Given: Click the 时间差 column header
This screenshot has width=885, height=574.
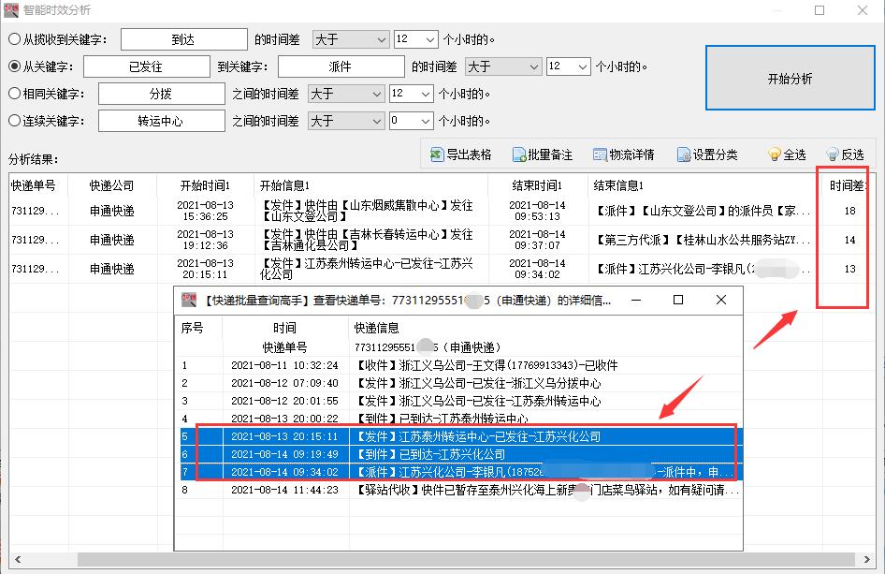Looking at the screenshot, I should (x=847, y=185).
